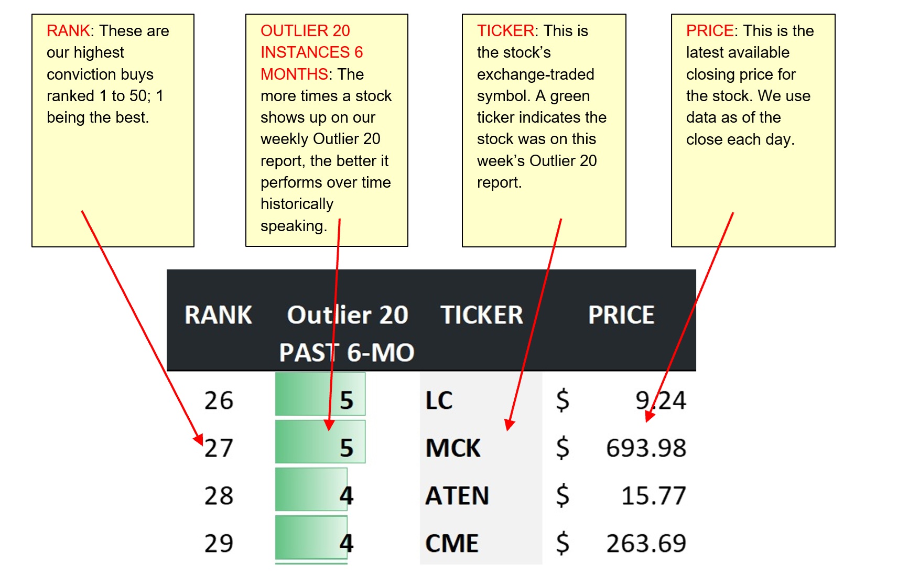Click the TICKER explanation note box
Viewport: 898px width, 575px height.
544,131
